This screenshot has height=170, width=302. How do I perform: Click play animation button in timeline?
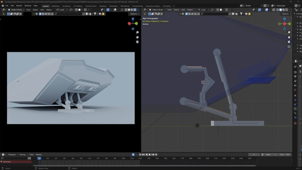pos(149,155)
